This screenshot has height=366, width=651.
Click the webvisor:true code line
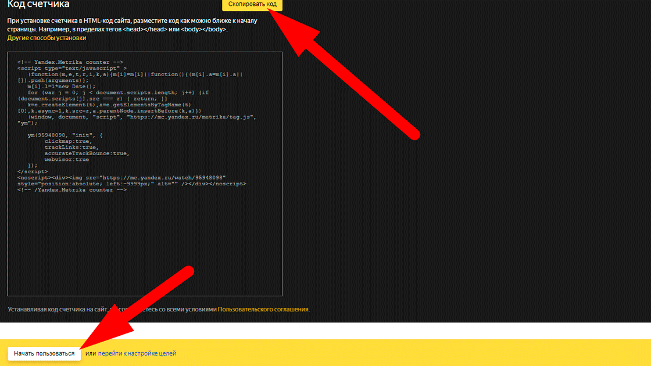point(66,159)
